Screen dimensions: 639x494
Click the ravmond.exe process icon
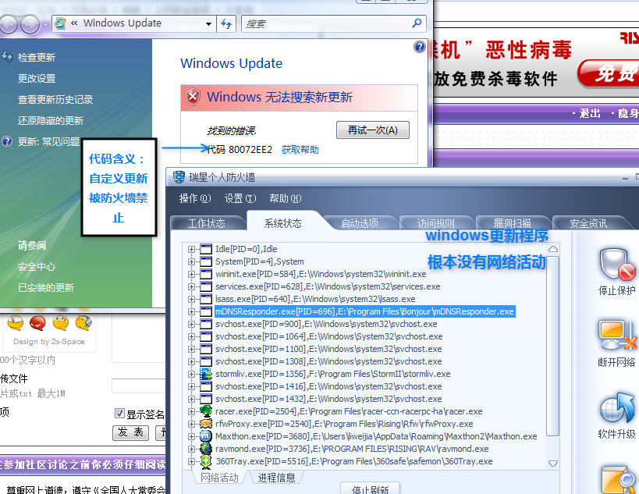tap(206, 449)
